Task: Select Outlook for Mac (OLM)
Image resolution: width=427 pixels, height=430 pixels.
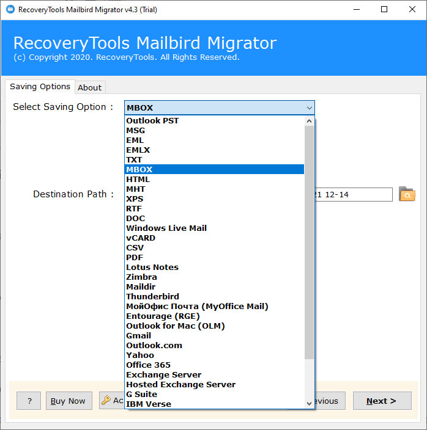Action: 214,326
